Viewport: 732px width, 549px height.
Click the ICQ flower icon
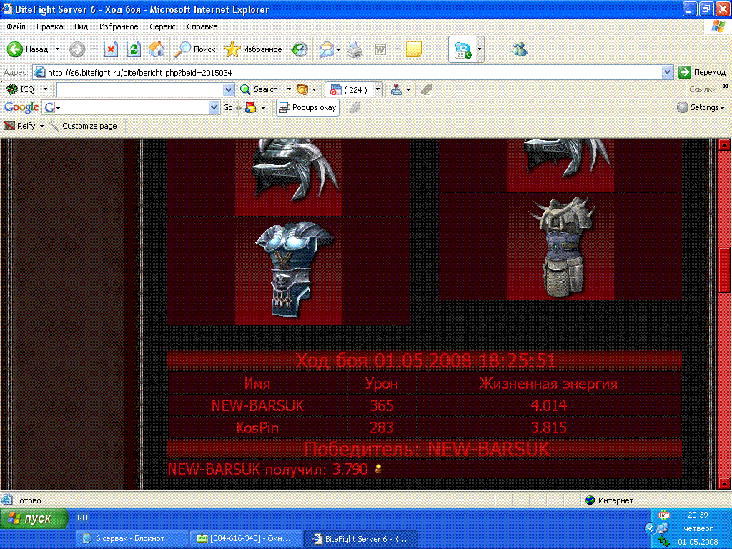click(x=12, y=89)
